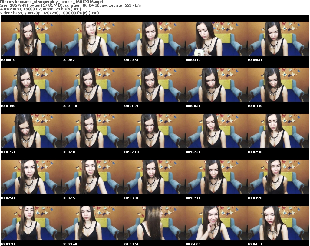Click the Video h264 info line
This screenshot has height=246, width=310.
tap(49, 13)
